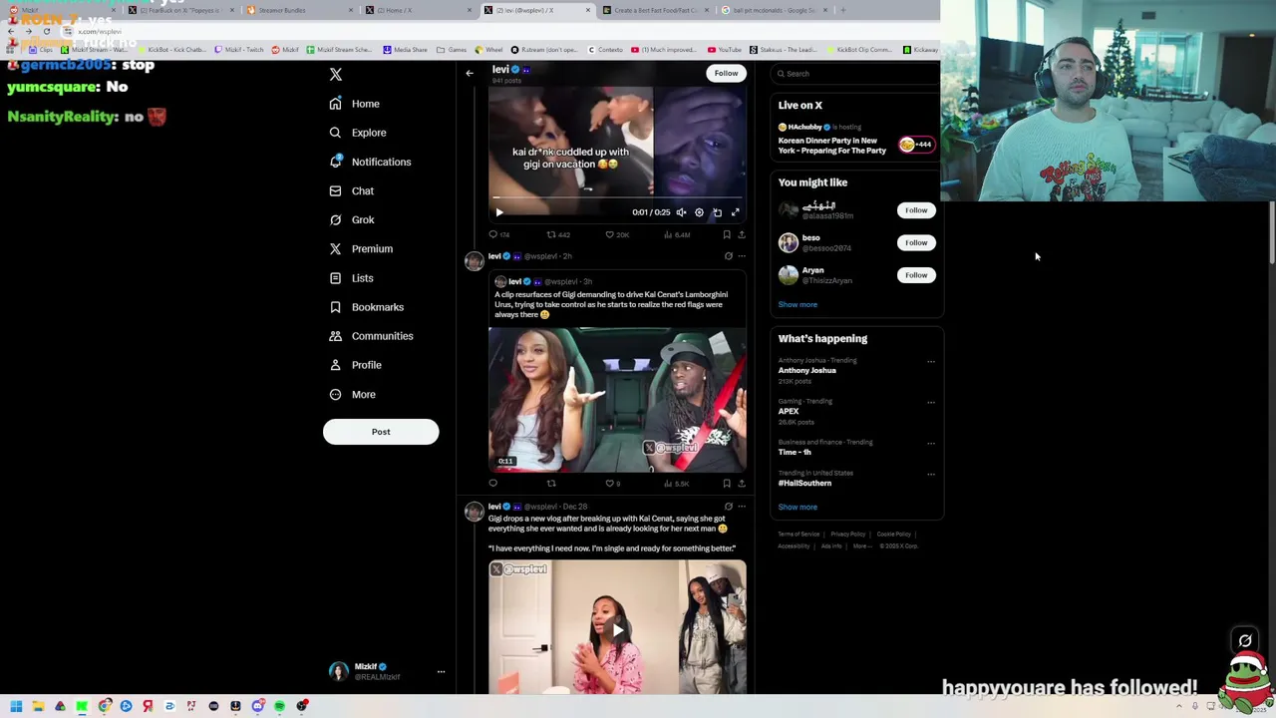Reply to the Lamborghini clip post
1276x718 pixels.
tap(492, 484)
